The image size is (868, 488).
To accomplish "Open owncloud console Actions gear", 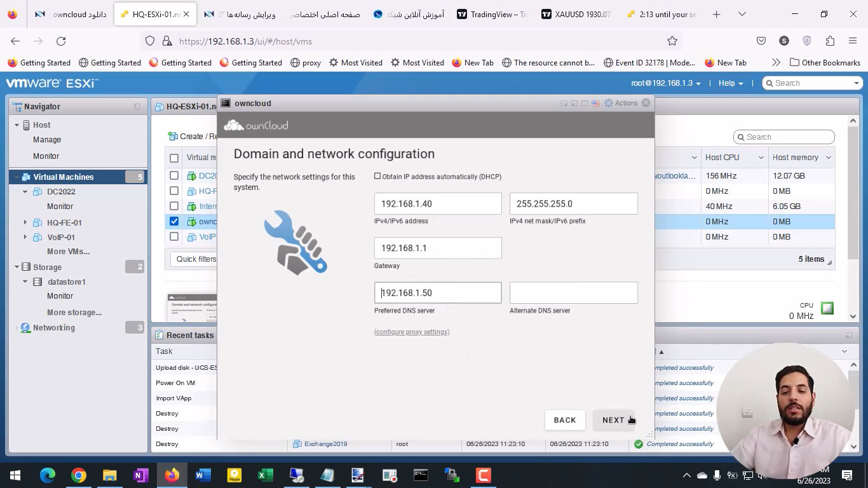I will pos(621,103).
